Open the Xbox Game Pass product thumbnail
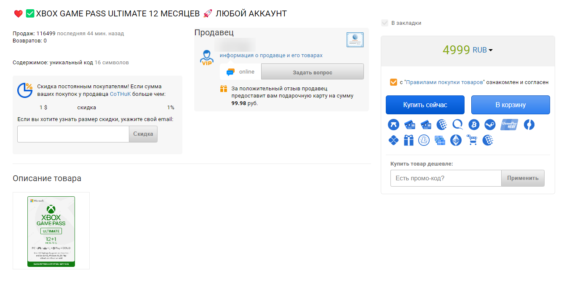561x282 pixels. pos(51,231)
